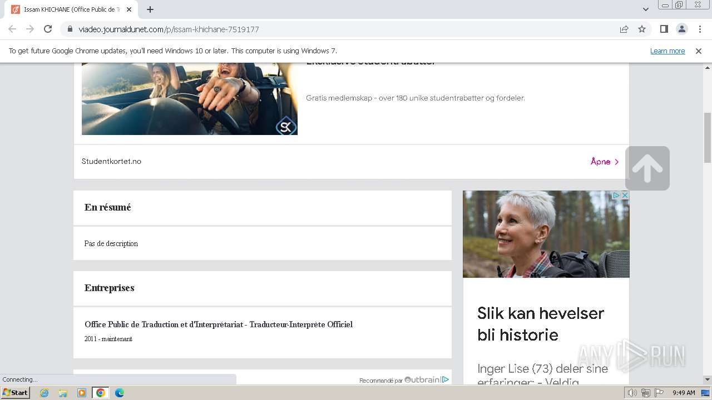The width and height of the screenshot is (712, 400).
Task: Close the Issam KHICHANE tab
Action: pos(130,9)
